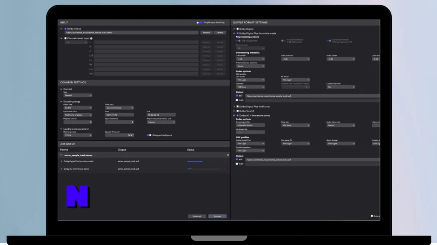The height and width of the screenshot is (245, 437).
Task: Check mp4 output under the ac4 option
Action: click(237, 164)
